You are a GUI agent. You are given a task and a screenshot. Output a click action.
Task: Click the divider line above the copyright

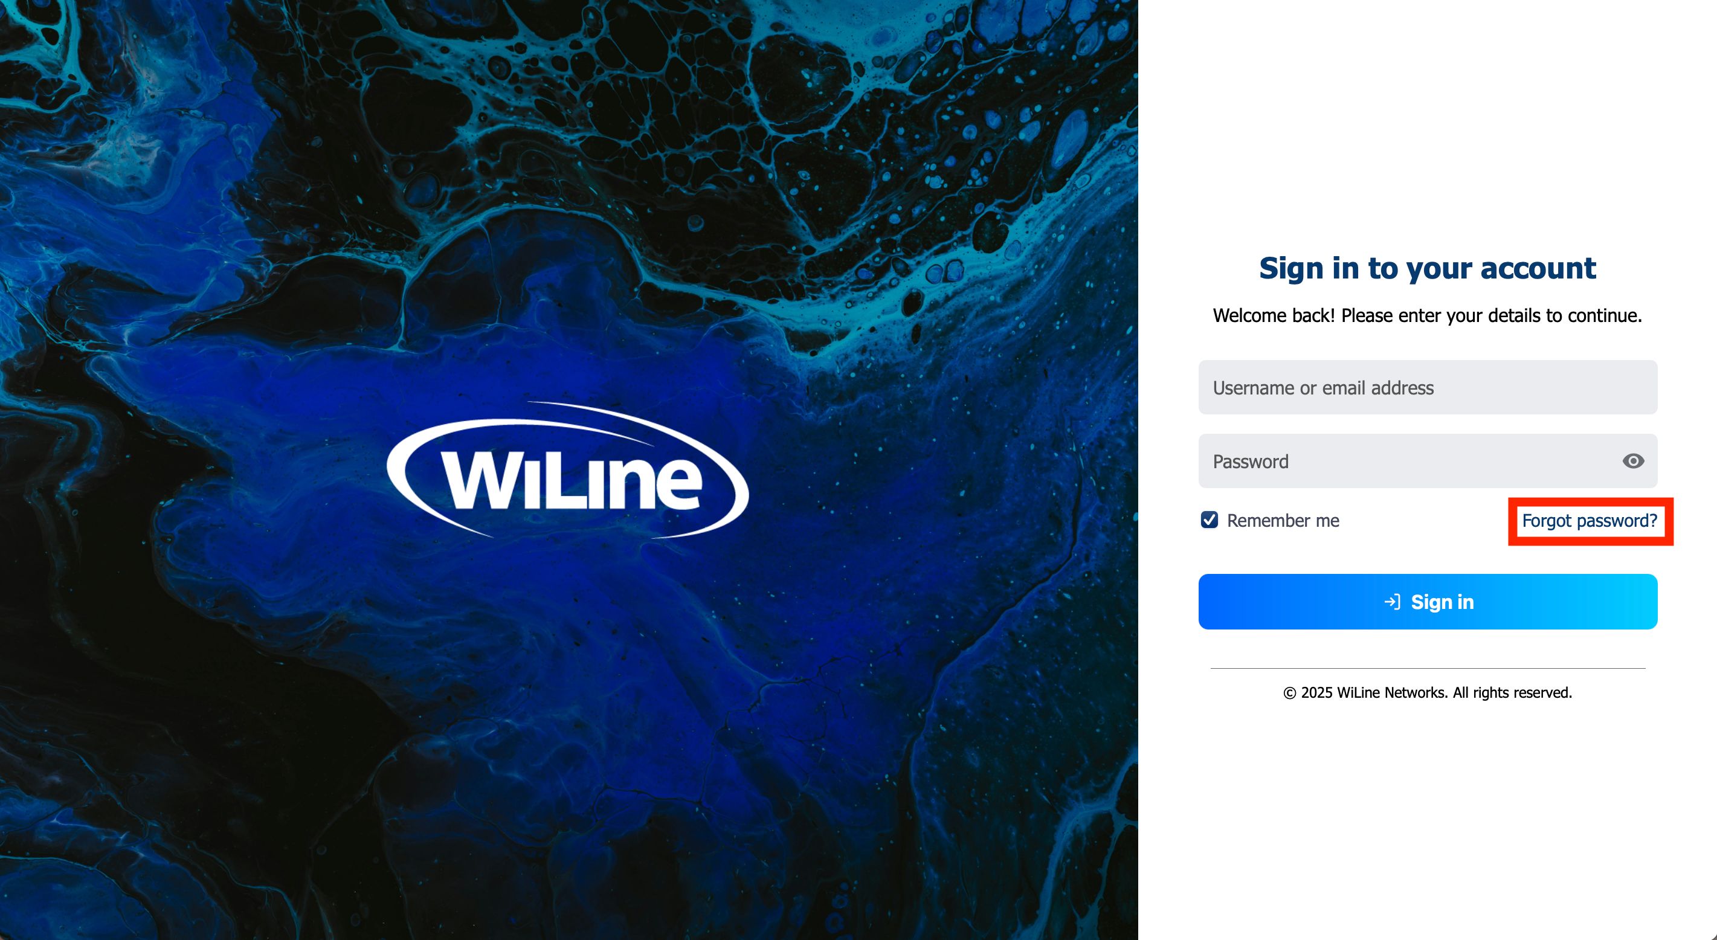(1428, 668)
